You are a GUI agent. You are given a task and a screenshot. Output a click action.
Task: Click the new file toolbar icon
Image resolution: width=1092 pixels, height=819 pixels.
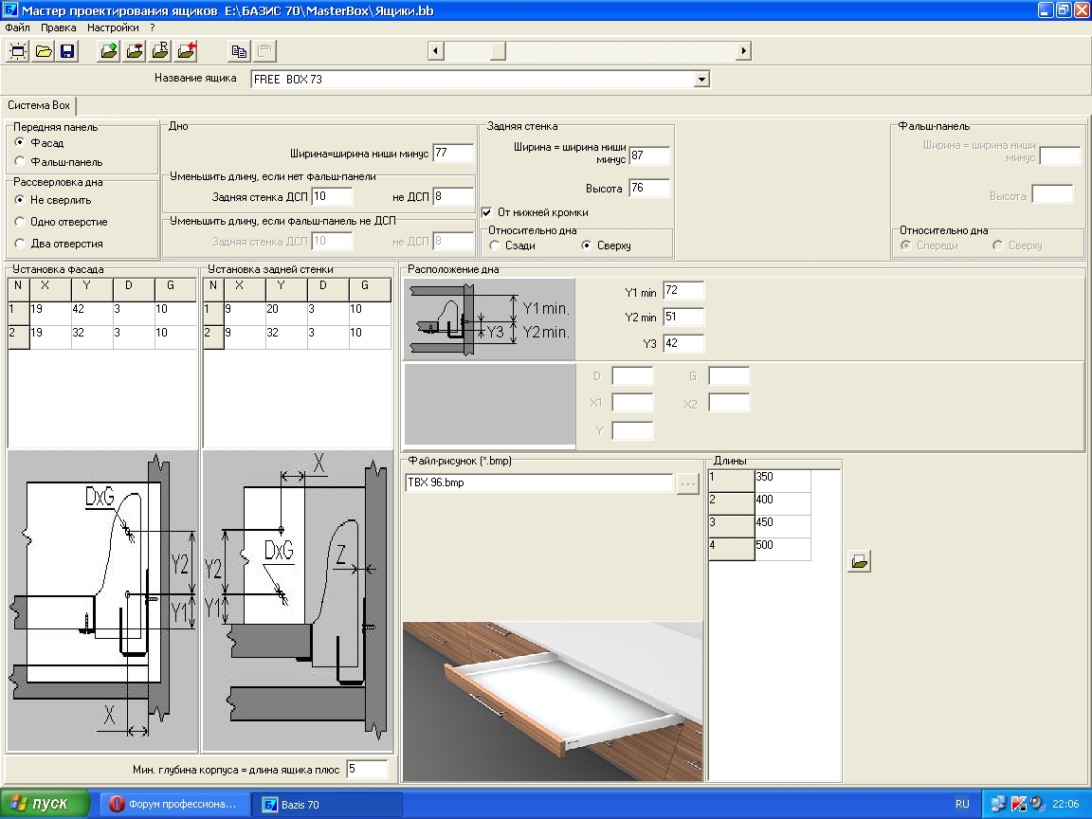[17, 51]
